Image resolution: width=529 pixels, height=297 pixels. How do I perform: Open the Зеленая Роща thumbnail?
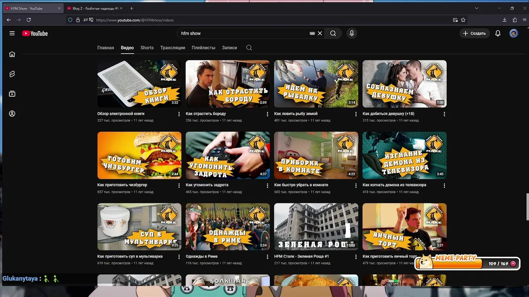tap(316, 226)
